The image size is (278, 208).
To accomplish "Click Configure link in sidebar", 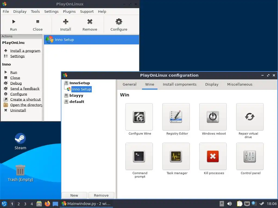I will point(19,94).
